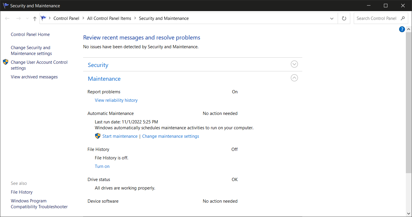The image size is (412, 217).
Task: Open Change maintenance settings link
Action: pyautogui.click(x=171, y=136)
